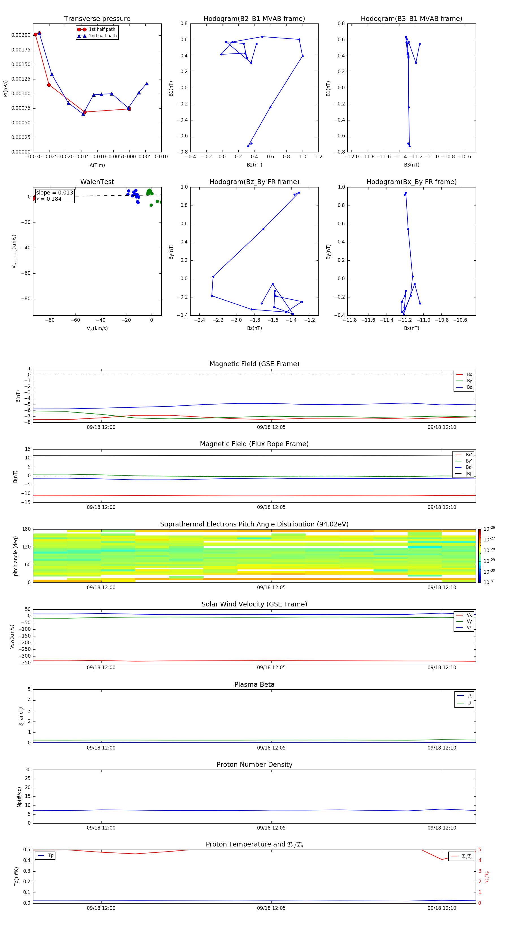This screenshot has width=509, height=933.
Task: Click the 10^-26 colorbar label
Action: point(489,529)
